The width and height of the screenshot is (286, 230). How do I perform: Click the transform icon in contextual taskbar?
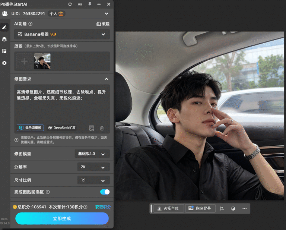click(222, 208)
